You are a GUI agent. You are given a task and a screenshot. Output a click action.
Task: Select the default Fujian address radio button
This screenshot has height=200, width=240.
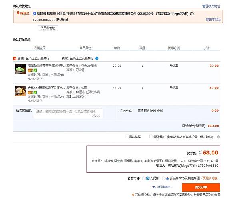pos(34,14)
